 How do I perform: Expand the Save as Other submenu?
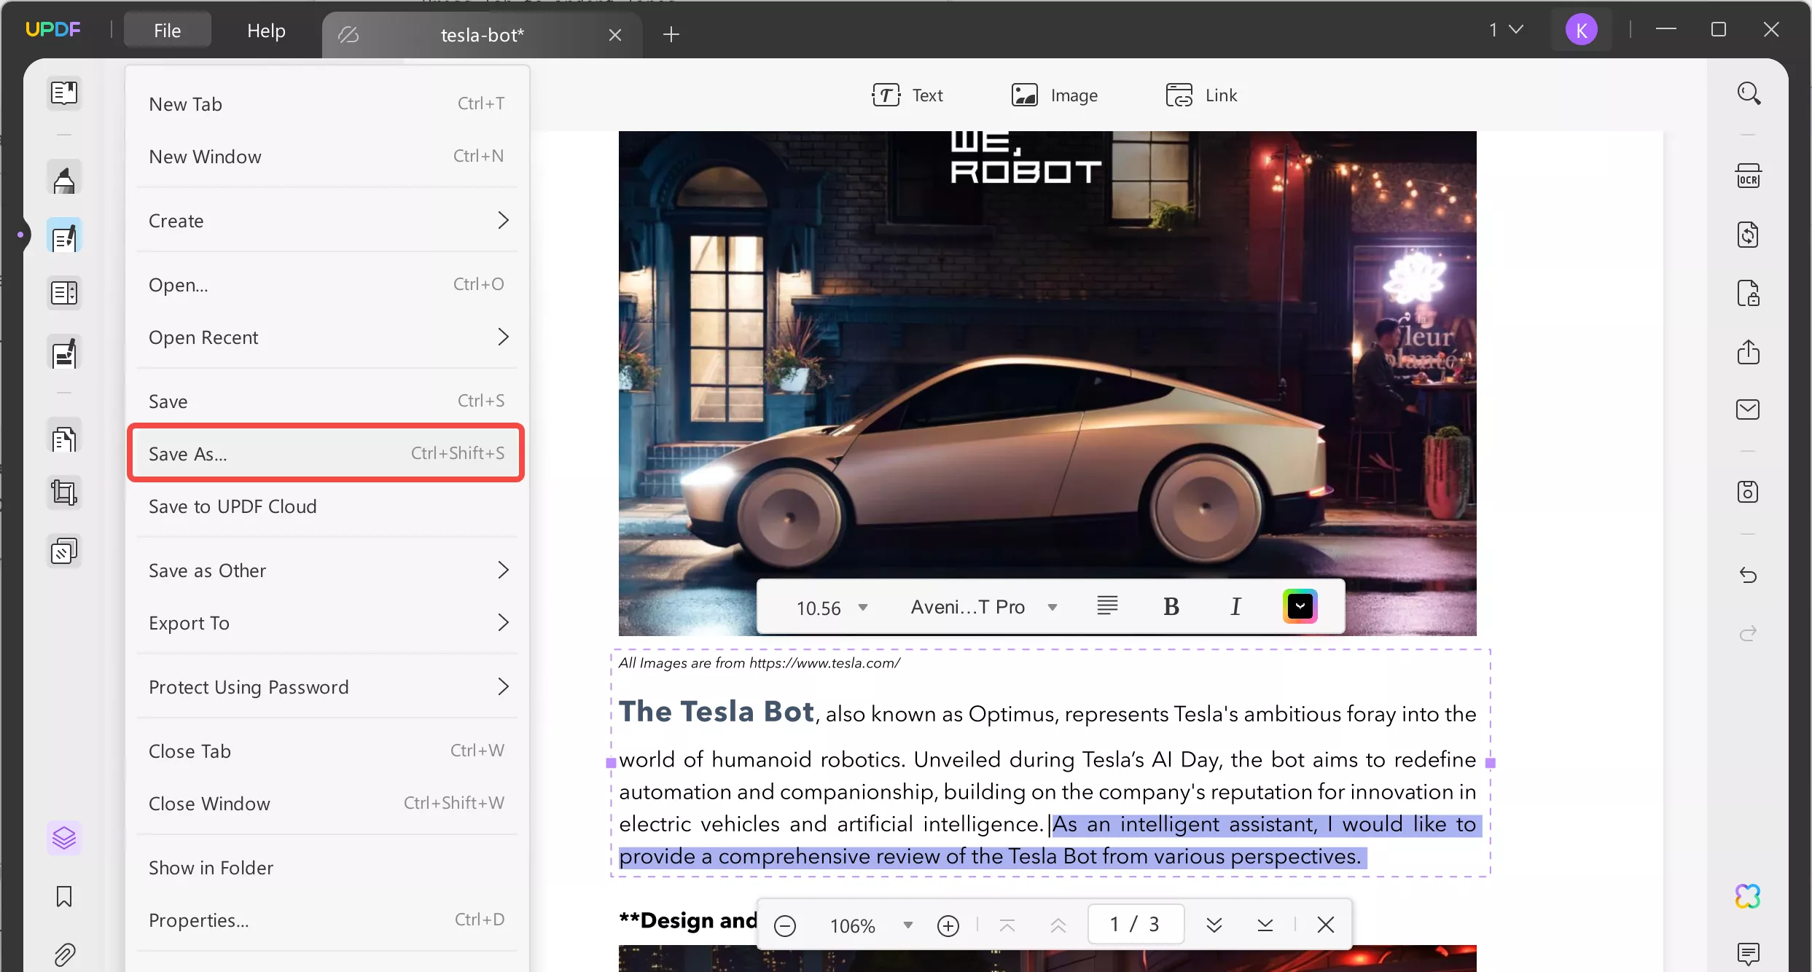point(327,571)
